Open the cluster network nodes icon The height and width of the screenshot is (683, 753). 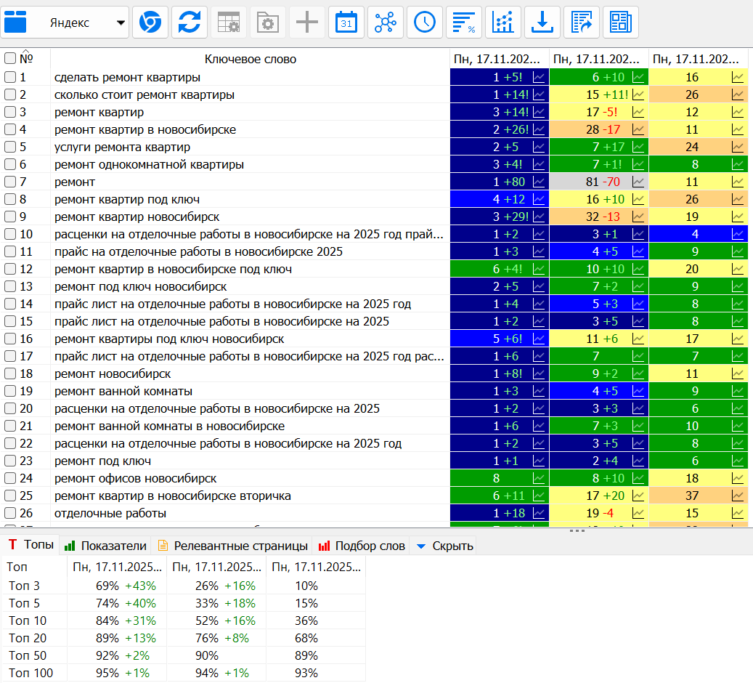(x=385, y=22)
